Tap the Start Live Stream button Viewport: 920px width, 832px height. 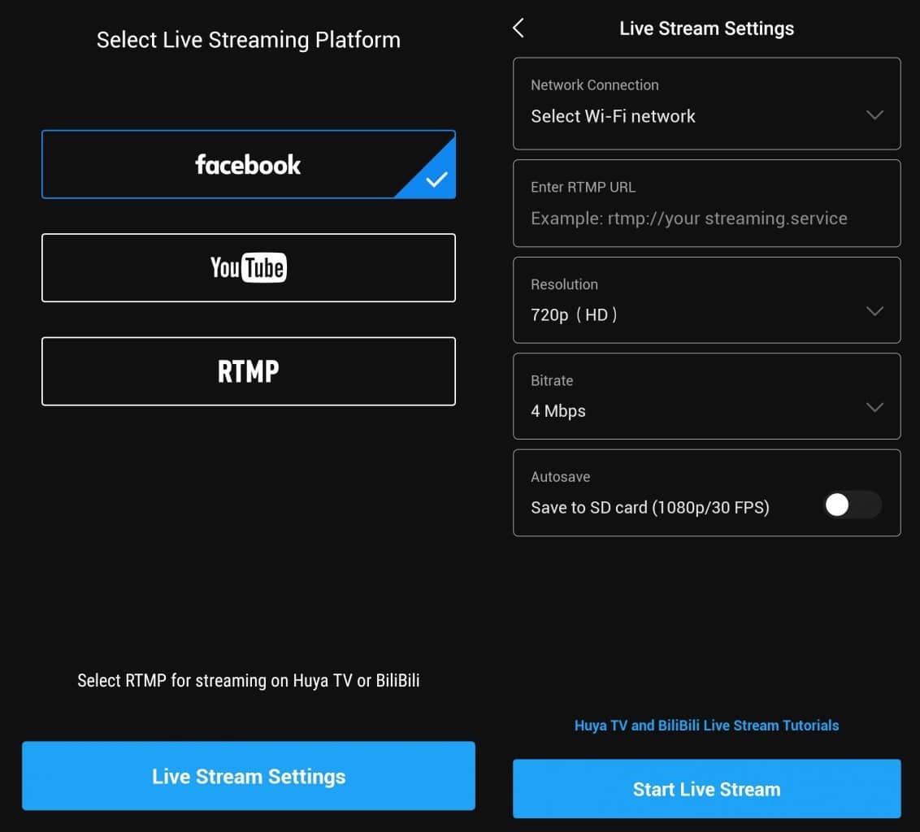tap(706, 789)
